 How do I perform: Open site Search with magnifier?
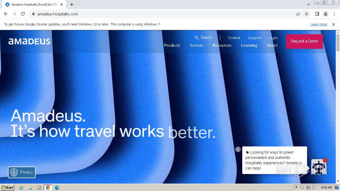[x=203, y=37]
